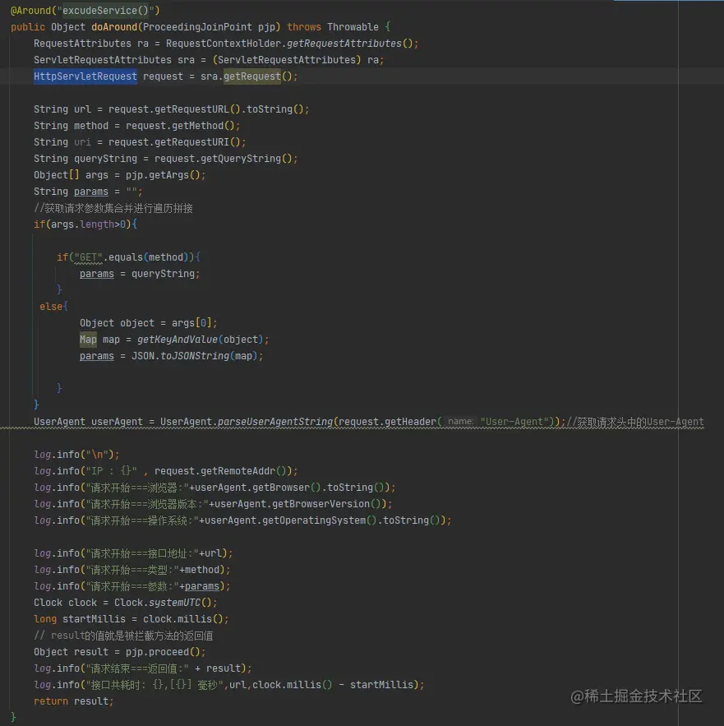Click the @Around annotation text
The width and height of the screenshot is (724, 726).
tap(33, 10)
